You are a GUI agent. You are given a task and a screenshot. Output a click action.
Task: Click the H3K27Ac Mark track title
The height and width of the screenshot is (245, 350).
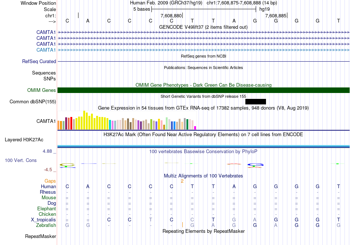pyautogui.click(x=203, y=135)
